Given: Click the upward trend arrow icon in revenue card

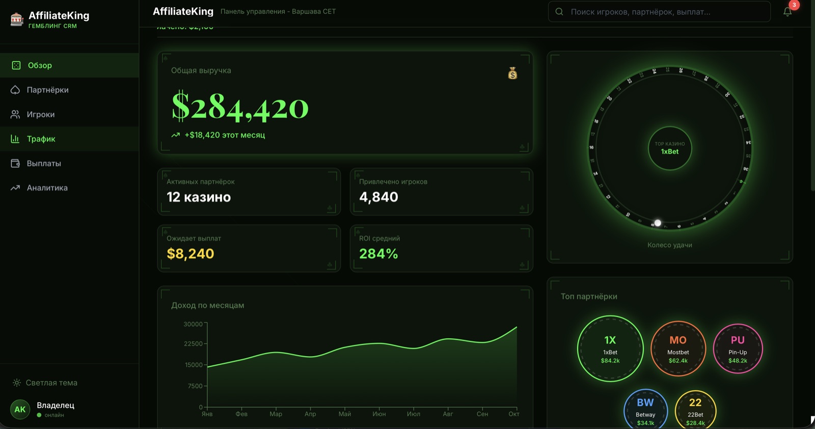Looking at the screenshot, I should (x=176, y=135).
